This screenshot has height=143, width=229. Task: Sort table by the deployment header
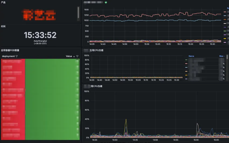point(8,56)
